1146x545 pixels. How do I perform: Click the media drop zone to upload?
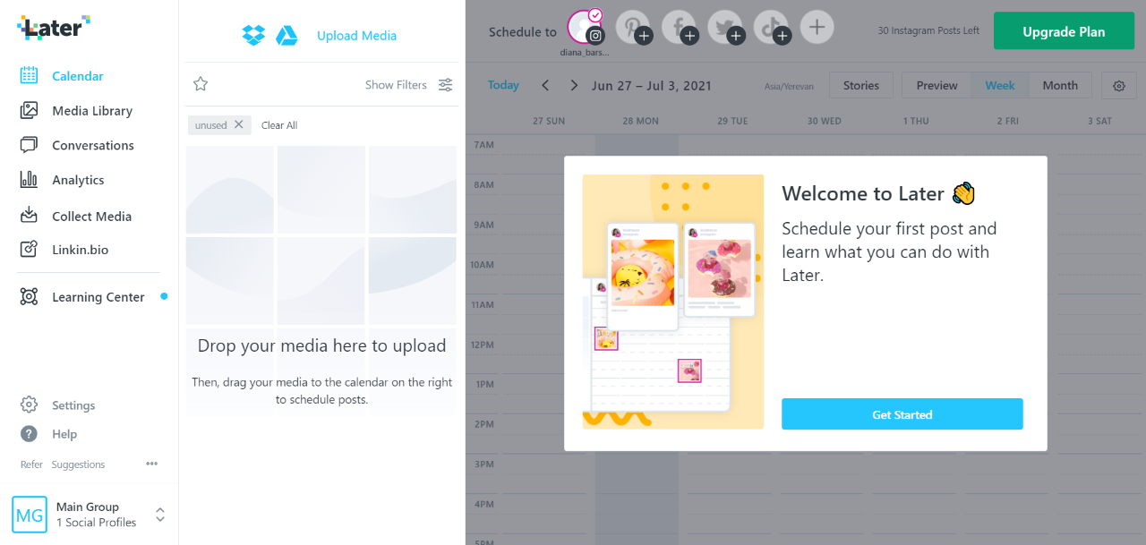point(321,279)
